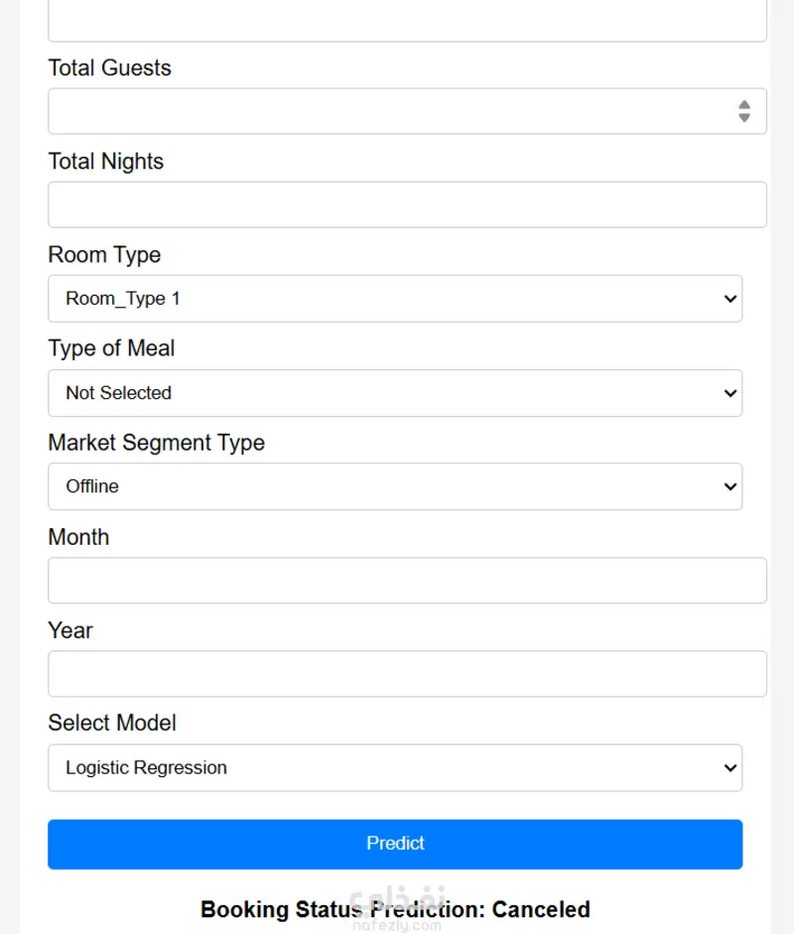Click the Select Model chevron arrow

pyautogui.click(x=730, y=768)
